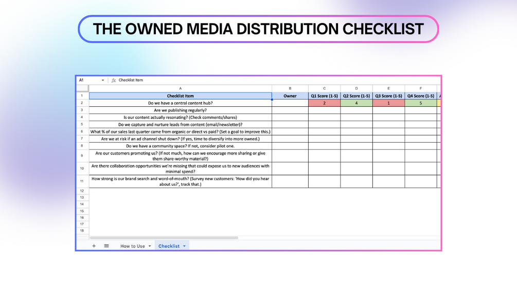Expand the Name box dropdown arrow
This screenshot has width=517, height=290.
pos(103,80)
